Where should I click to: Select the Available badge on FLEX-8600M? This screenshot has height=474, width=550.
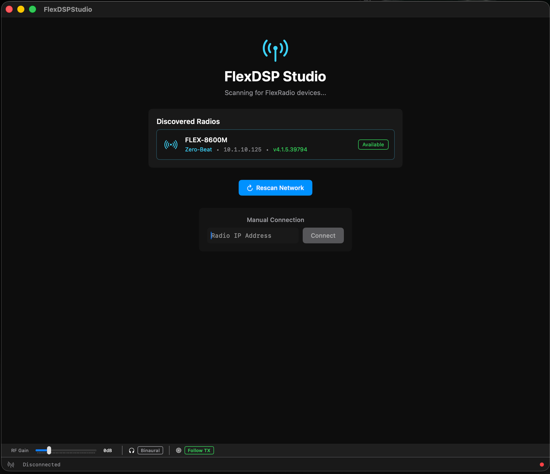coord(373,145)
